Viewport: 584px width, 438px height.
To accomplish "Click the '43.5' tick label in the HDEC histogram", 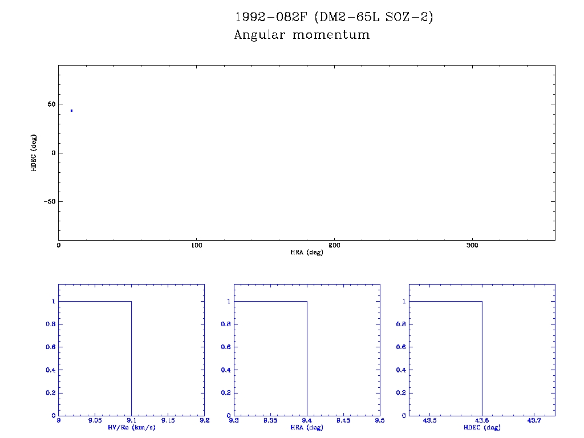I will (x=429, y=420).
